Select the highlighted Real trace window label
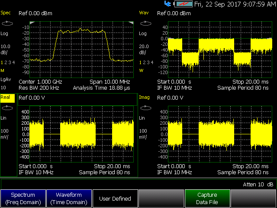This screenshot has height=208, width=277. (7, 98)
